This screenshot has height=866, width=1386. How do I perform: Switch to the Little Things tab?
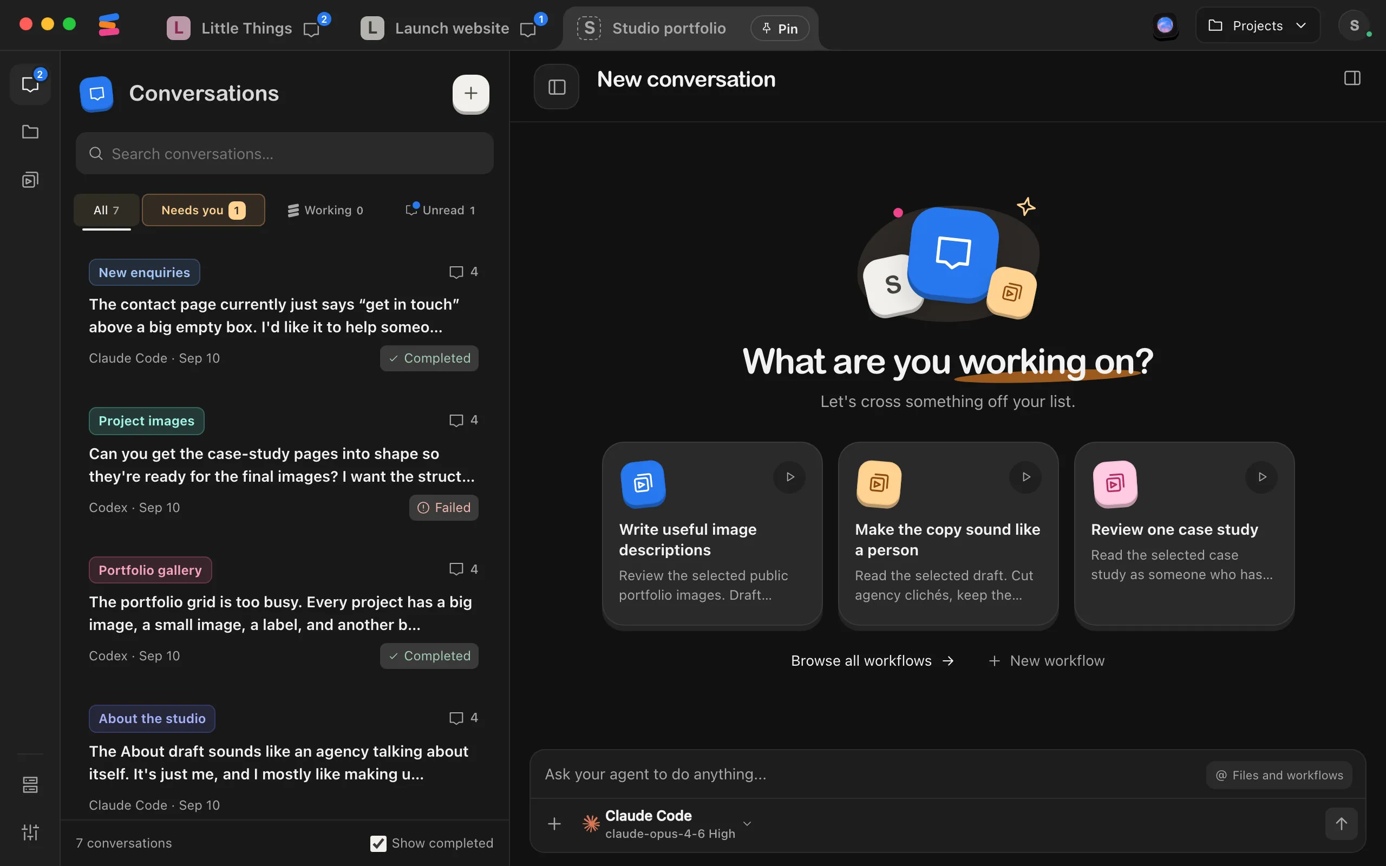247,28
